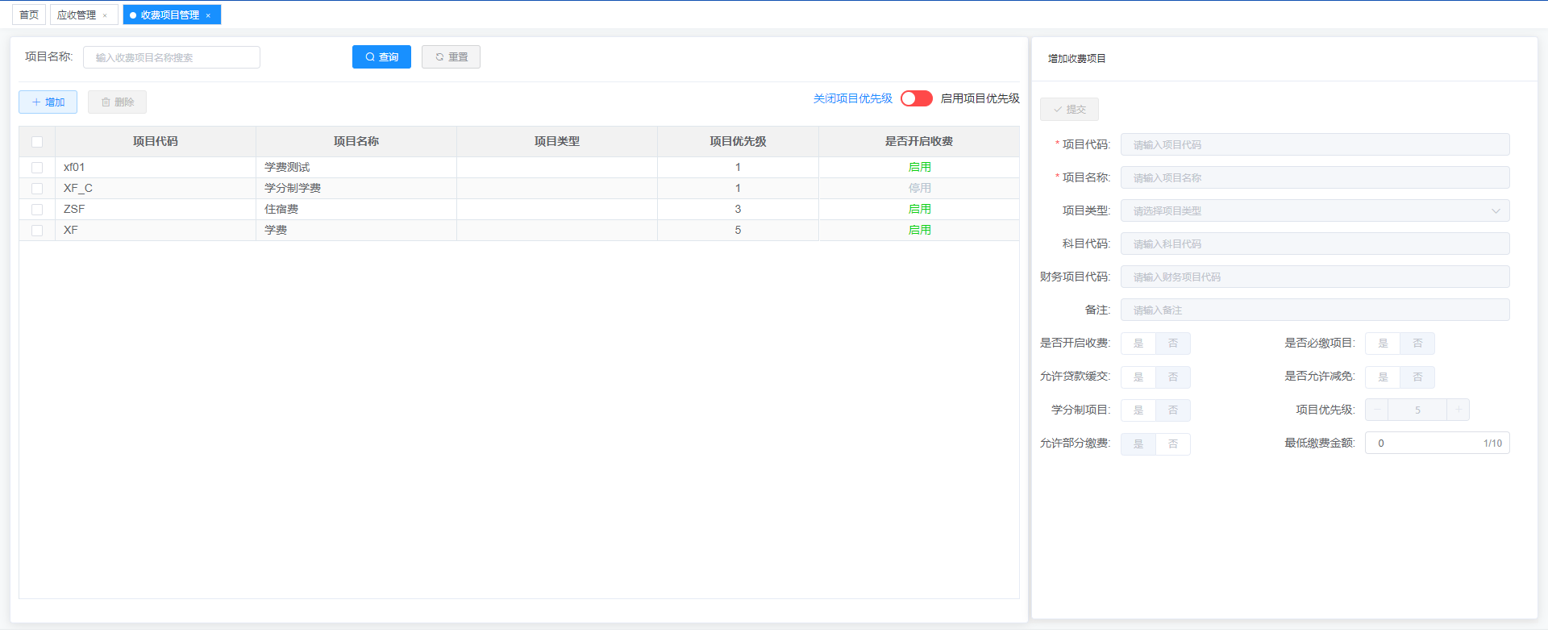This screenshot has height=633, width=1548.
Task: Increase 项目优先级 with the plus button
Action: pyautogui.click(x=1458, y=410)
